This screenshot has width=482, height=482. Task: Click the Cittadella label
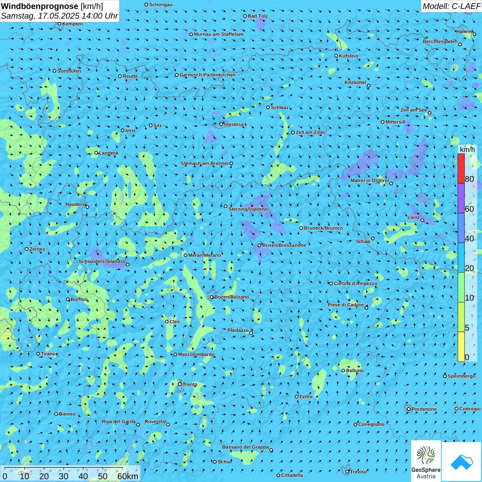tap(292, 475)
